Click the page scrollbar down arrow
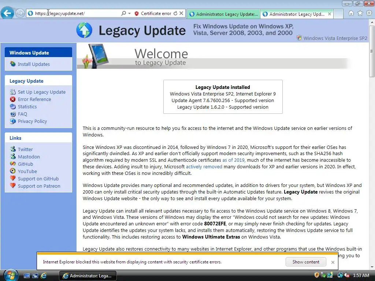This screenshot has height=281, width=375. [x=372, y=267]
